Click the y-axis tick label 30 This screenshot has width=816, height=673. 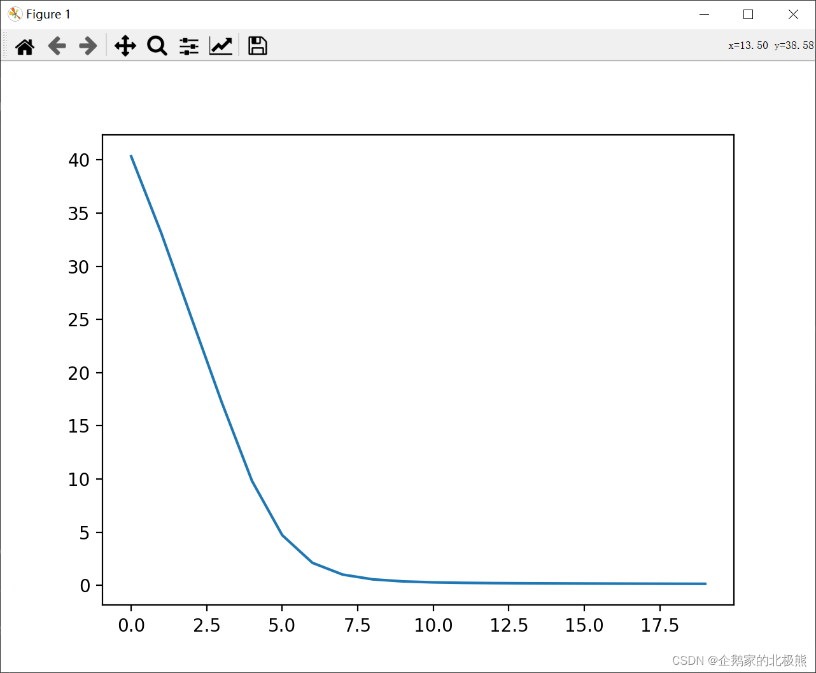tap(78, 267)
